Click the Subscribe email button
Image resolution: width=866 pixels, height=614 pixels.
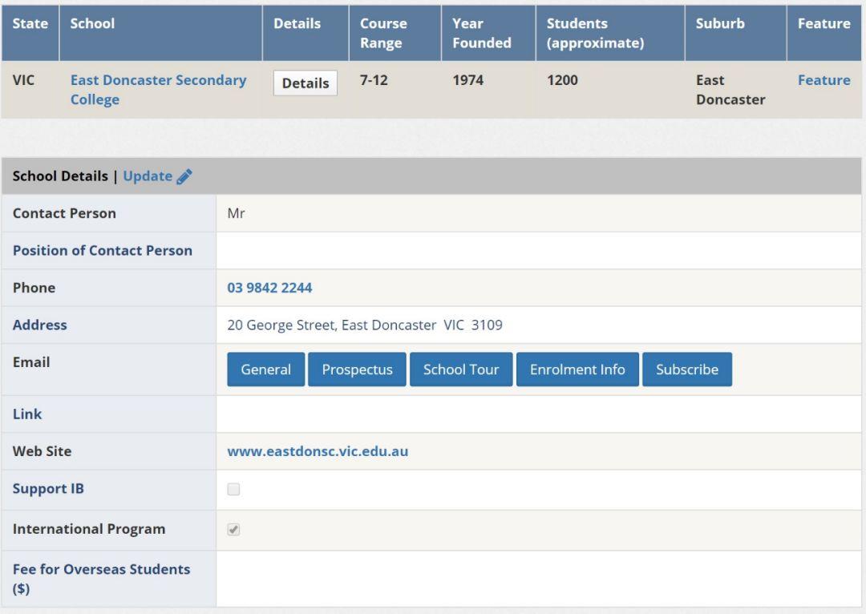click(687, 370)
